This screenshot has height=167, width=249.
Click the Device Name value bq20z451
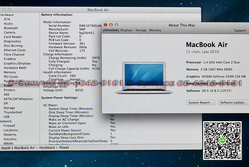click(87, 33)
